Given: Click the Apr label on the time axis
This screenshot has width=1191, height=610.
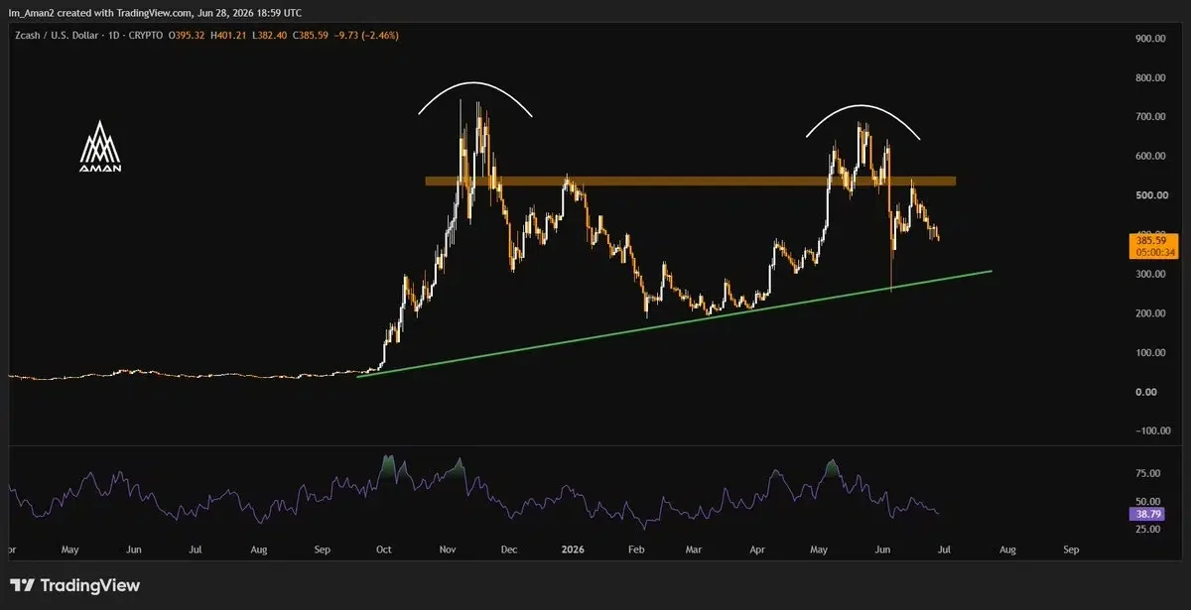Looking at the screenshot, I should pyautogui.click(x=757, y=549).
